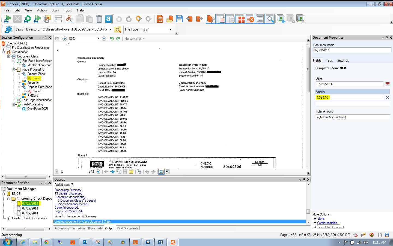Toggle the four orange squares pane button
The width and height of the screenshot is (393, 246).
240,19
